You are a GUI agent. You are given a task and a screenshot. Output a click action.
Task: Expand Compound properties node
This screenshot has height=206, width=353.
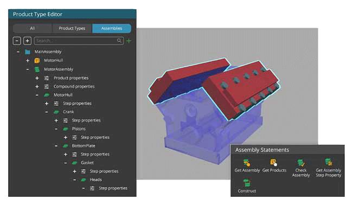pos(37,86)
